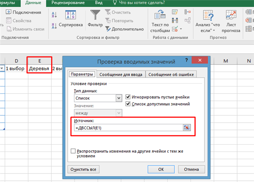
Task: Toggle Список допустимых значений checkbox
Action: (128, 104)
